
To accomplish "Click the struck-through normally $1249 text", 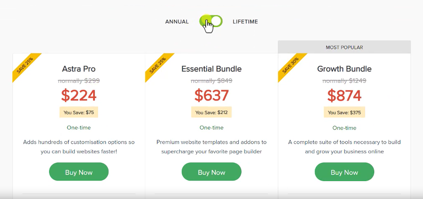I will point(344,81).
